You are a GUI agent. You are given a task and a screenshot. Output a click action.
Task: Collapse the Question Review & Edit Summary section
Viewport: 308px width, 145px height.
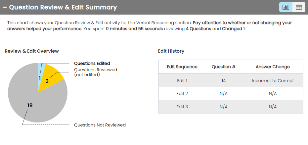(x=5, y=7)
